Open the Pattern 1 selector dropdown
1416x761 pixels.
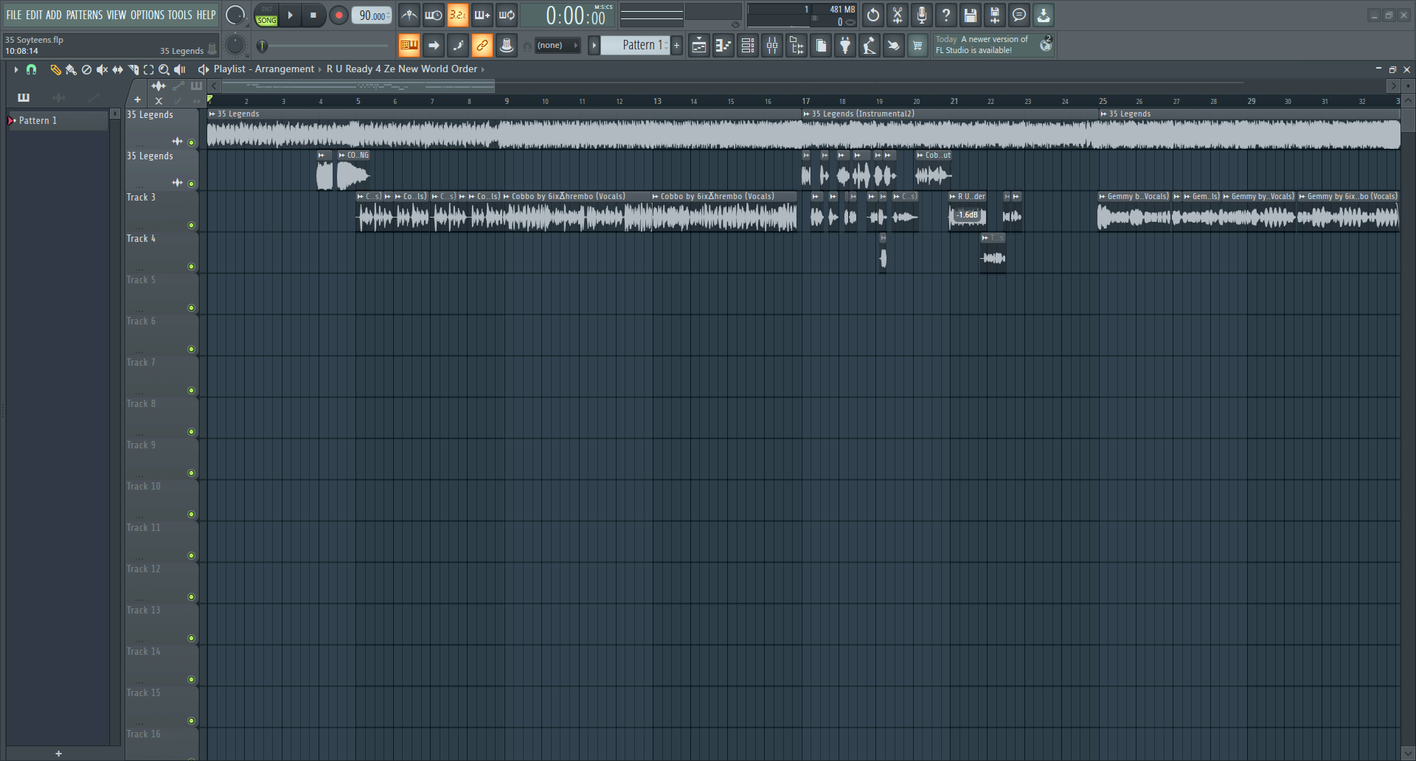tap(635, 45)
